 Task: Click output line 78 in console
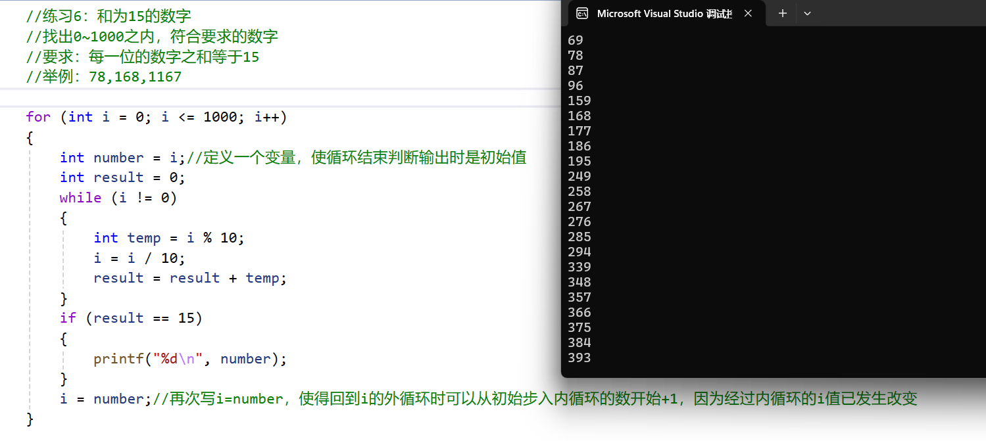(x=575, y=55)
